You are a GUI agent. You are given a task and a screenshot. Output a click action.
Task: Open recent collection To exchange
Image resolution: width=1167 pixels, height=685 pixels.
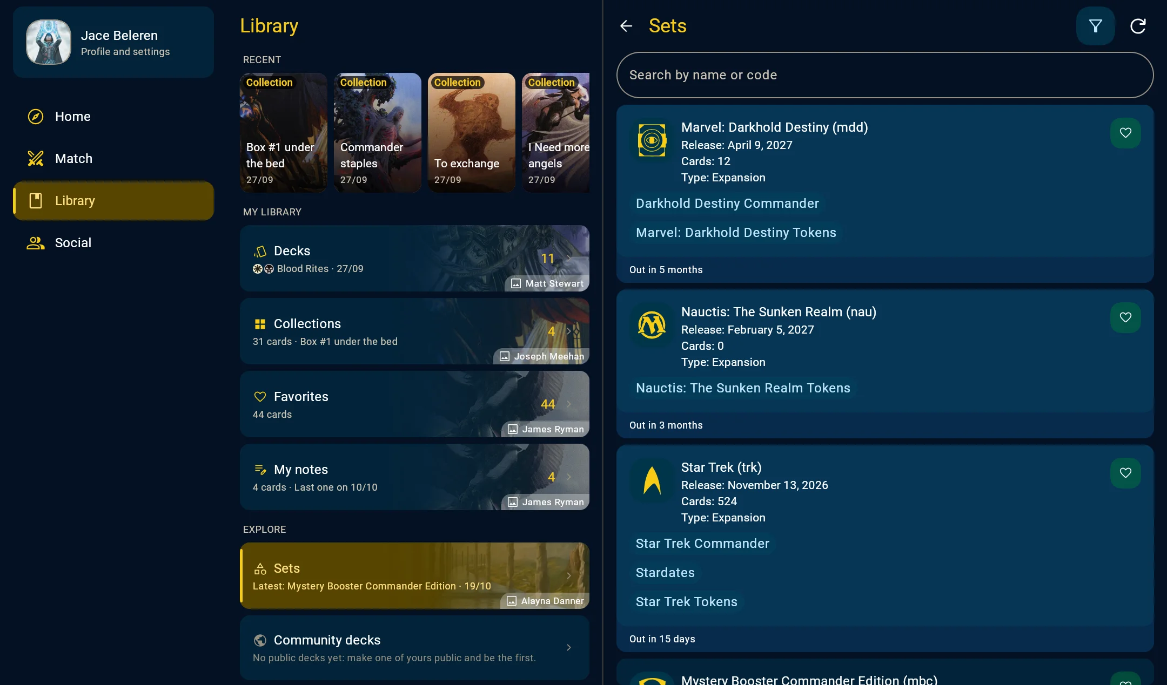(472, 133)
